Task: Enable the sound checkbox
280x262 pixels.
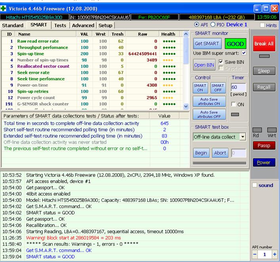Action: 255,185
